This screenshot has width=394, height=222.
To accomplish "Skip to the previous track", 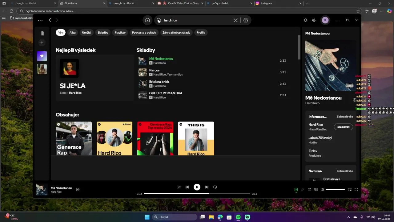I will [187, 187].
